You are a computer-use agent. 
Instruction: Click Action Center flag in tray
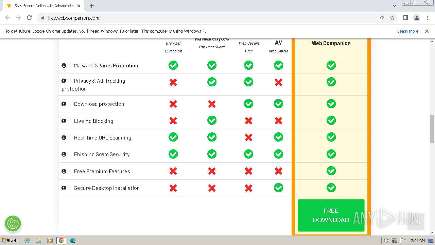(402, 241)
